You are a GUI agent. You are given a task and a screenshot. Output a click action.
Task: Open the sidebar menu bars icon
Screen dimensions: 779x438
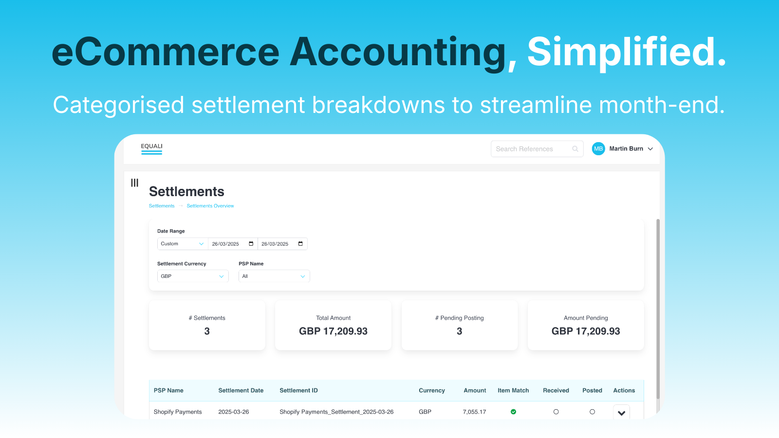point(135,183)
